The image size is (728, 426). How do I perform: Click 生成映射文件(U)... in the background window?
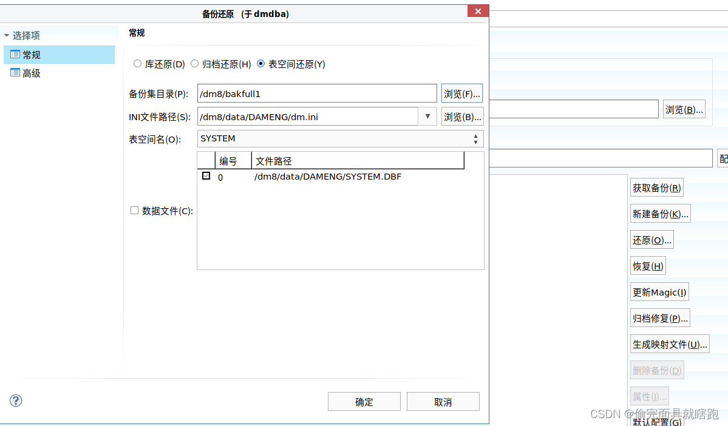coord(670,344)
